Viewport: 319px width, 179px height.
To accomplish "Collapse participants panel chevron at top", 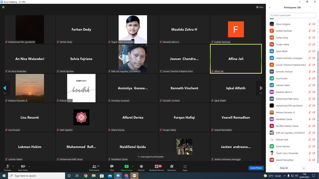I will coord(270,7).
